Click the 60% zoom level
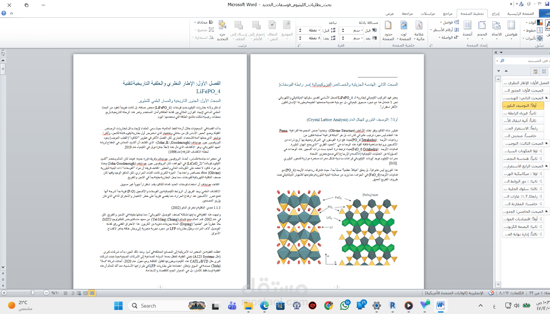This screenshot has height=314, width=550. [x=55, y=293]
